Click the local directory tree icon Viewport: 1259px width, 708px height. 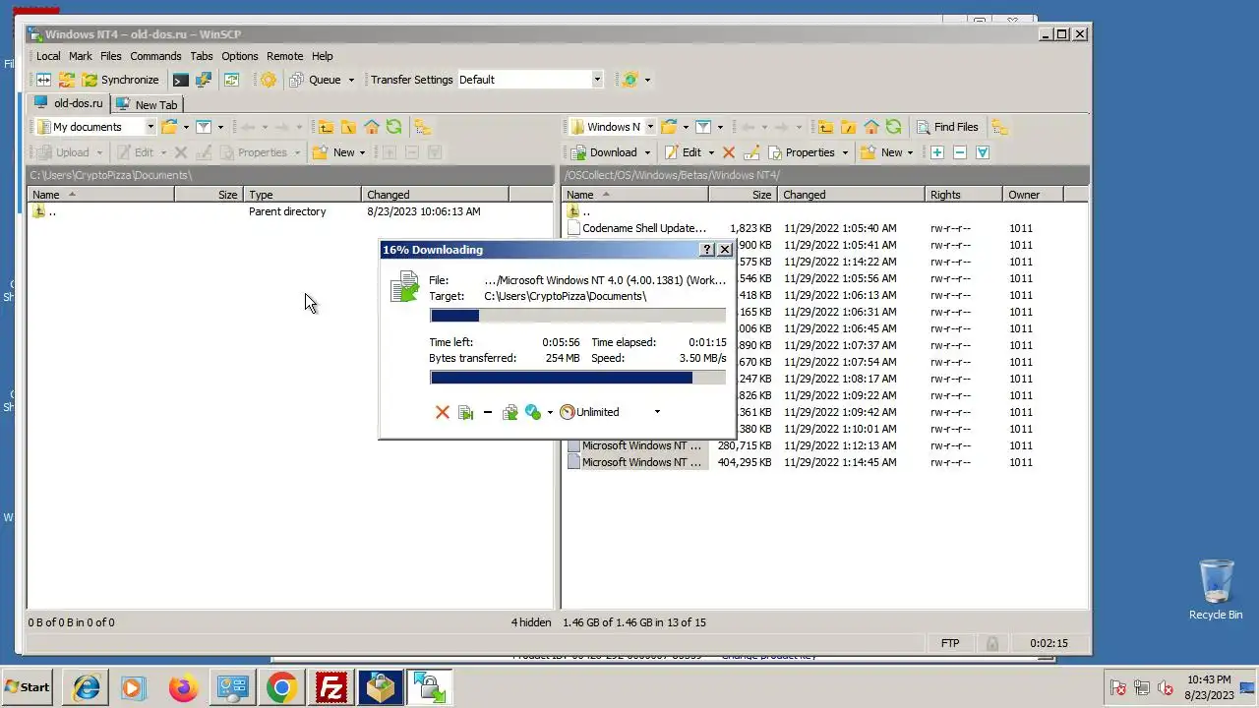(x=422, y=127)
